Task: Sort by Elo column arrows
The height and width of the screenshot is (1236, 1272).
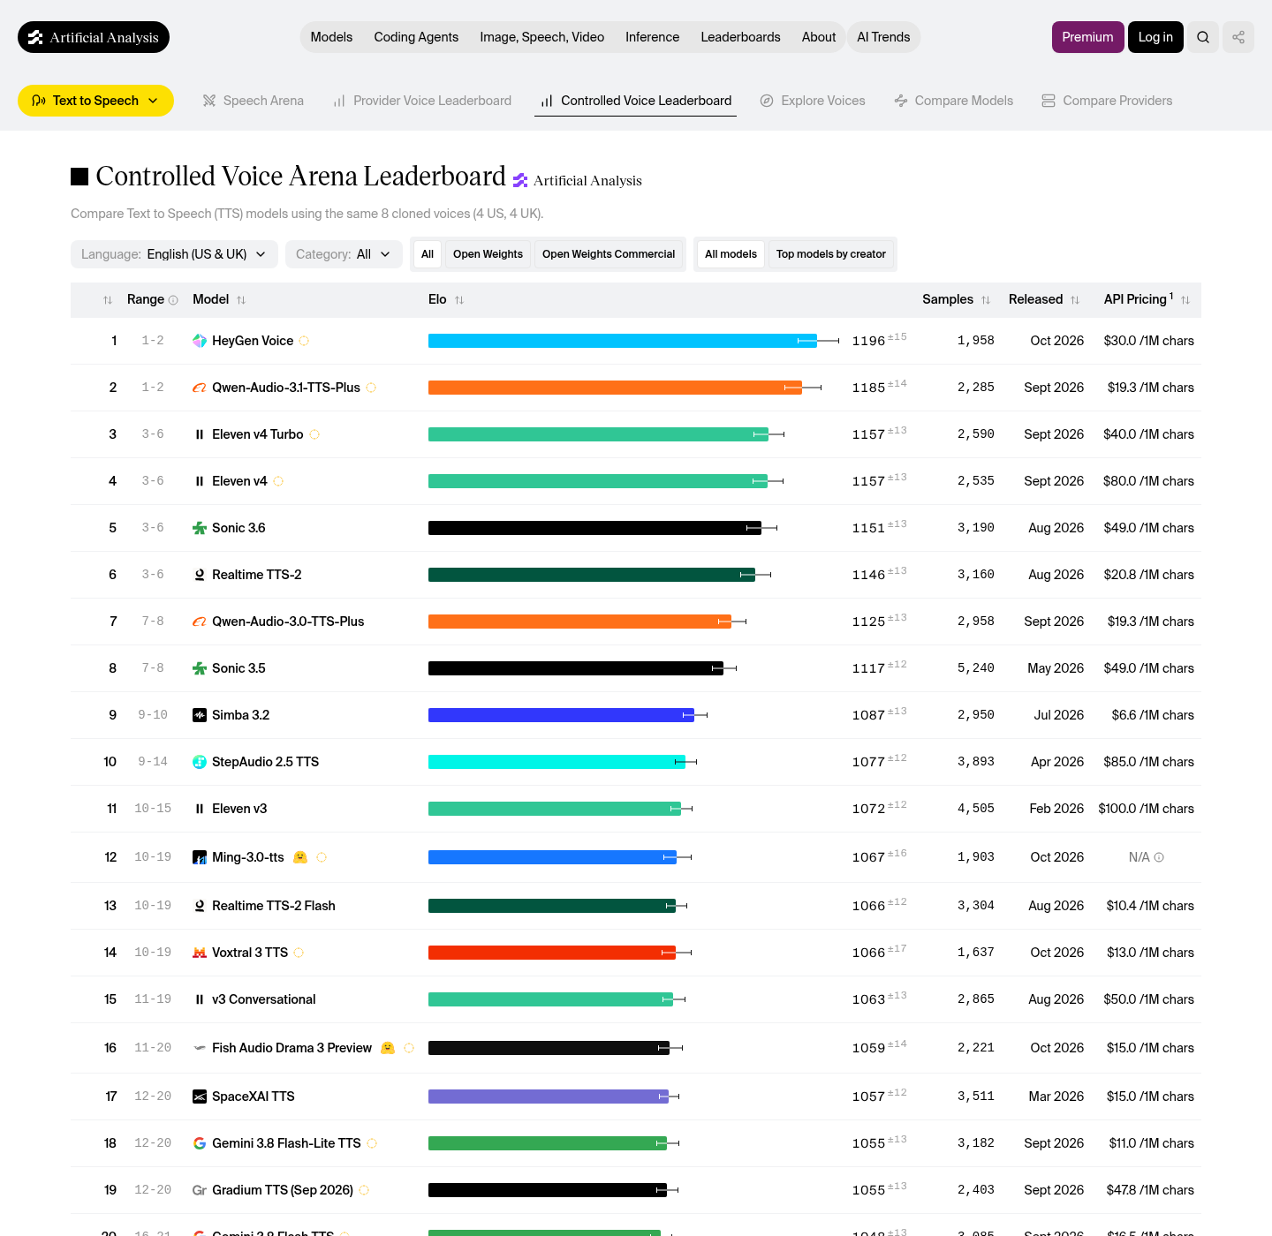Action: (459, 300)
